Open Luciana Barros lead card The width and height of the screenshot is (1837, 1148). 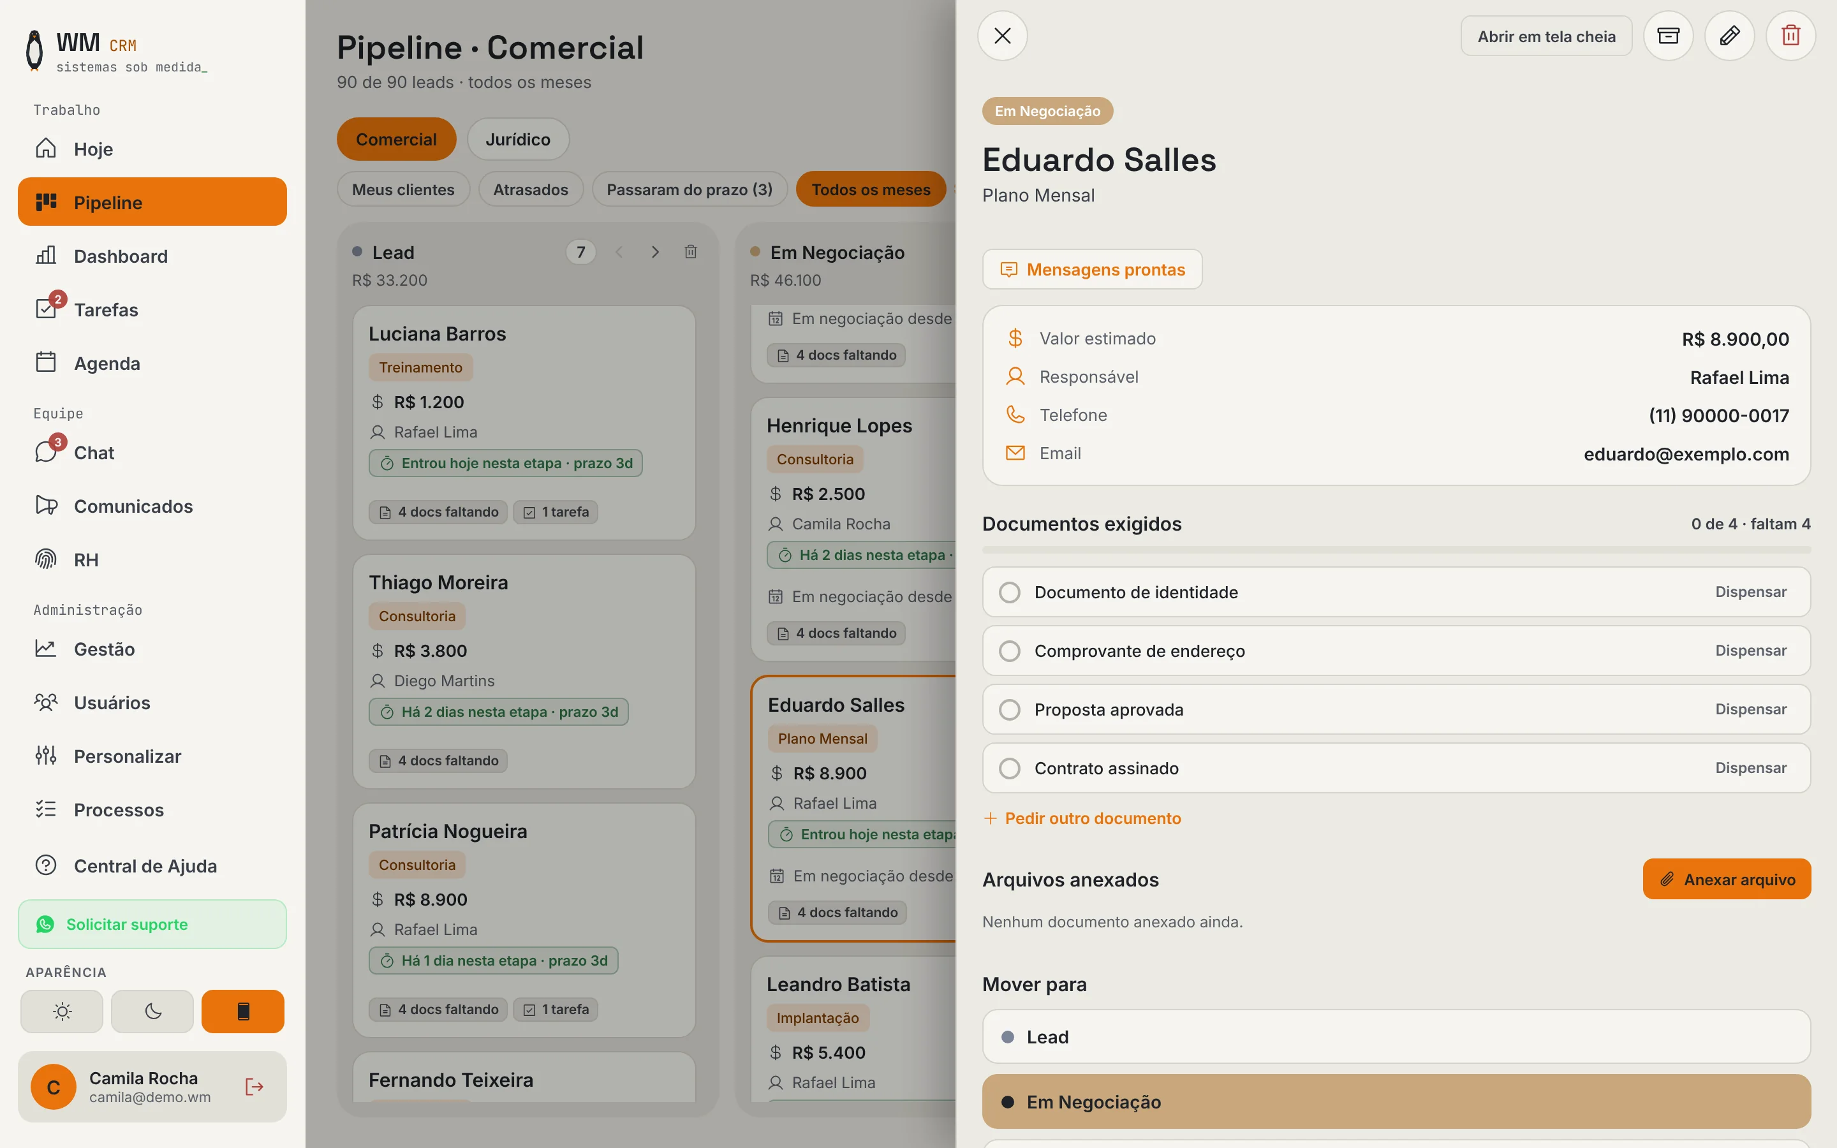524,423
